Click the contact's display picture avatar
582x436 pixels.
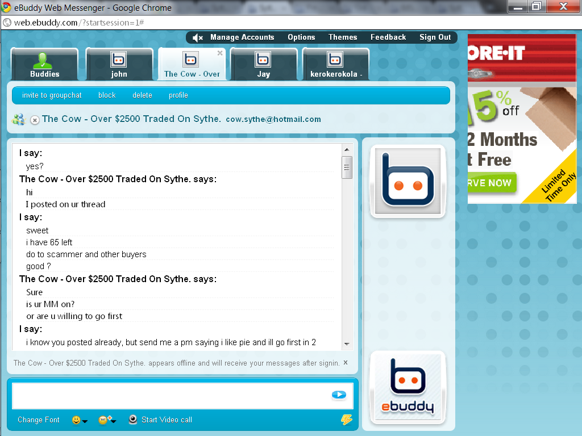pos(408,181)
